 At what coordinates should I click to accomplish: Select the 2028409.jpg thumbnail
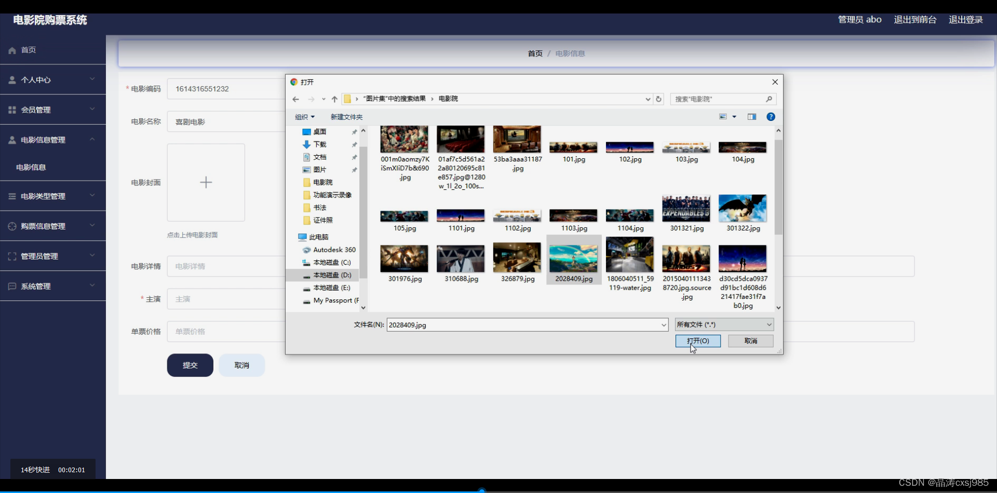coord(573,258)
